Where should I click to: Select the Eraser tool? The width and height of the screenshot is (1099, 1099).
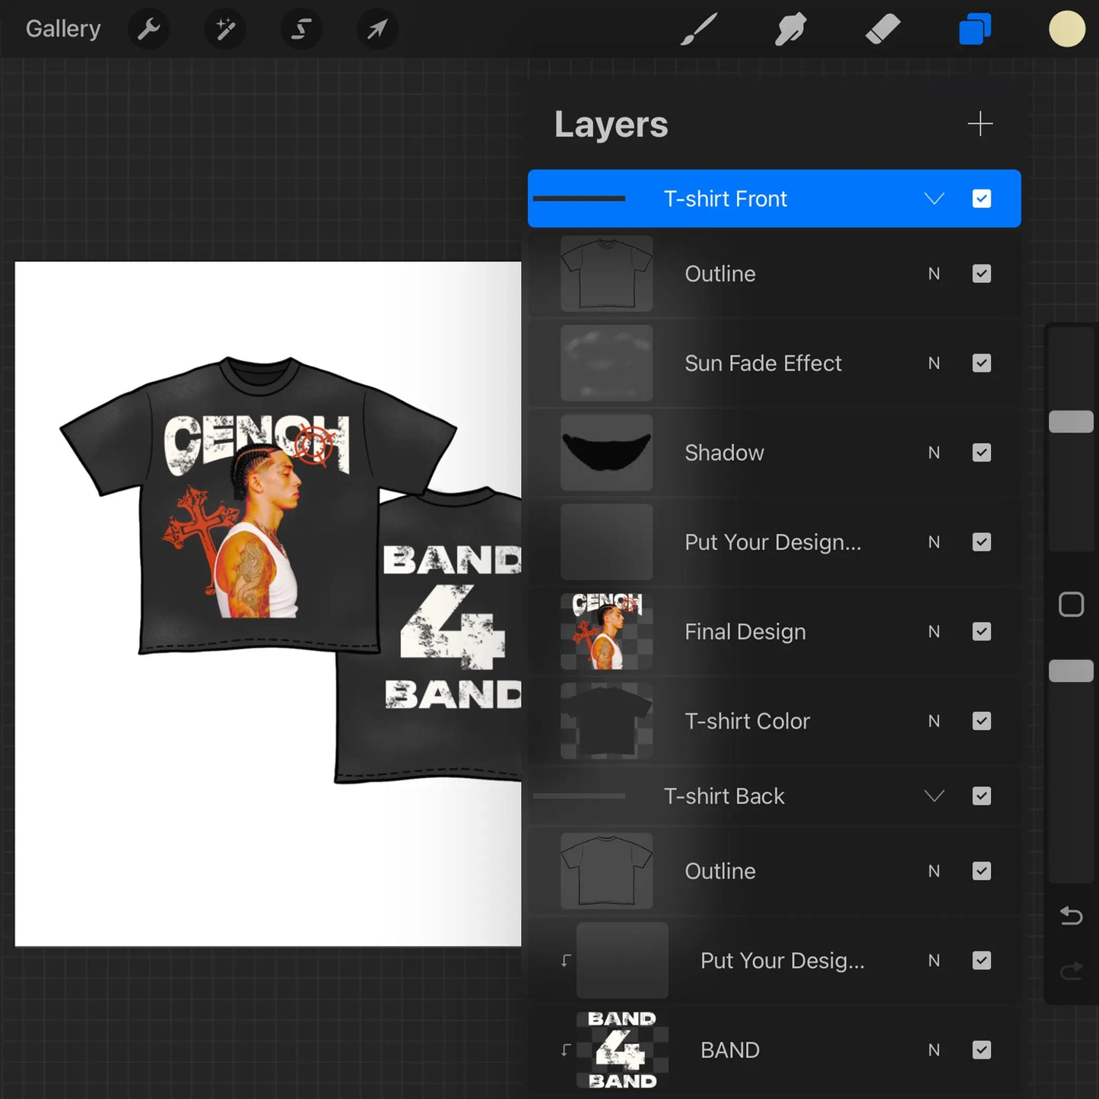(x=881, y=29)
